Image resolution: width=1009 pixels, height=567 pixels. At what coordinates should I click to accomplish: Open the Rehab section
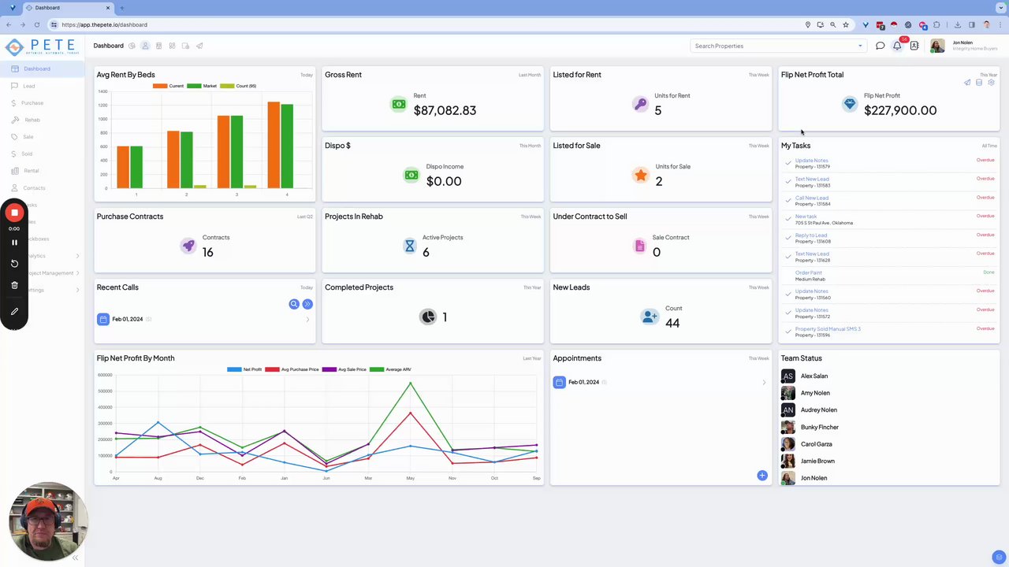32,120
